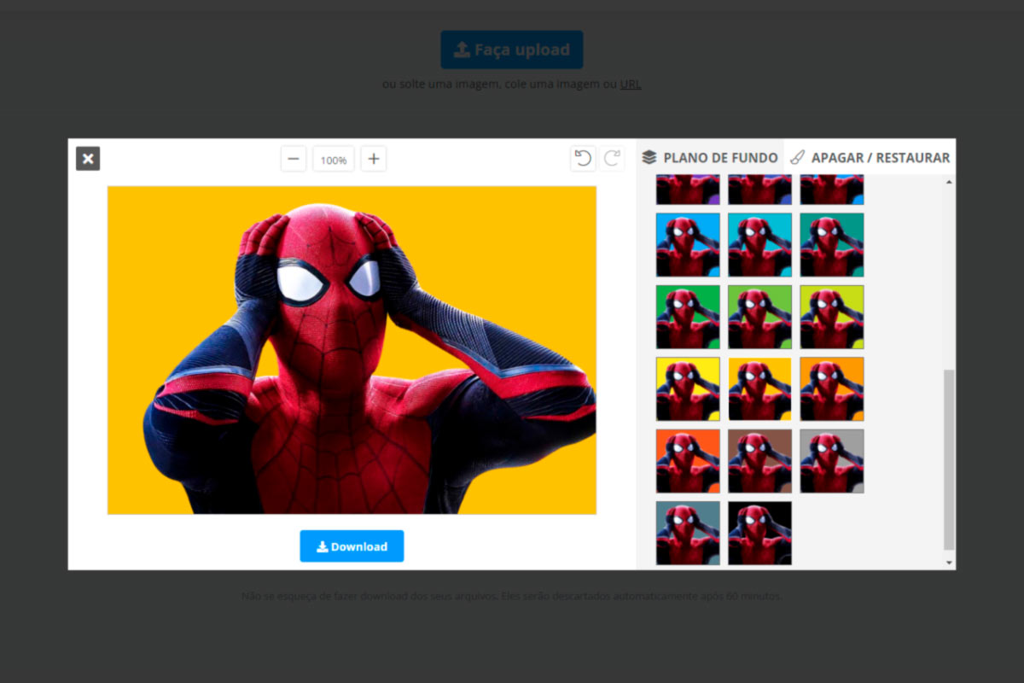Click the 100% zoom level field
Screen dimensions: 1024x683
click(334, 160)
